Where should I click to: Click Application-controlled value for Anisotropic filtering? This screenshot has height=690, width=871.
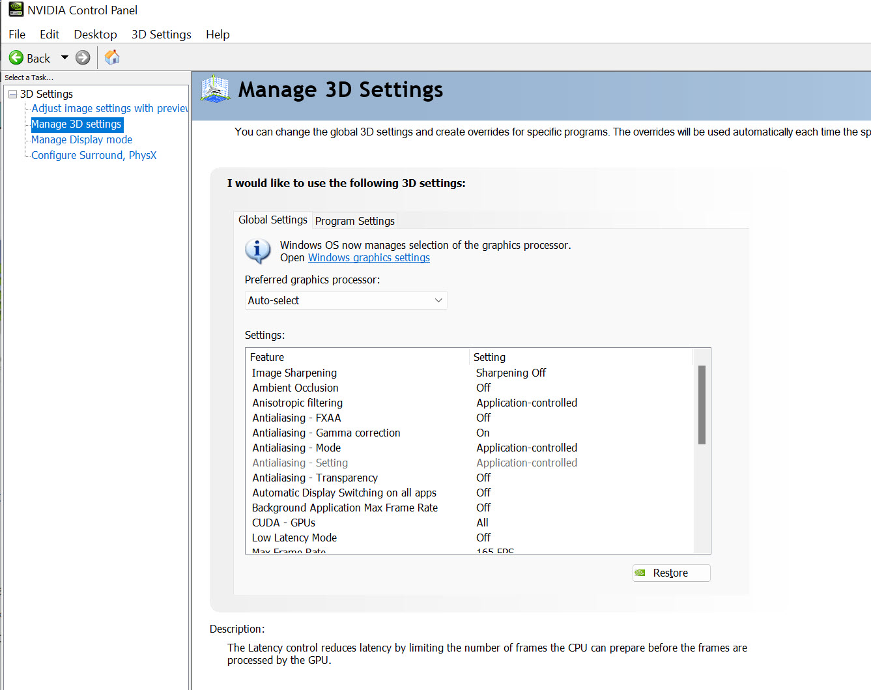(526, 403)
